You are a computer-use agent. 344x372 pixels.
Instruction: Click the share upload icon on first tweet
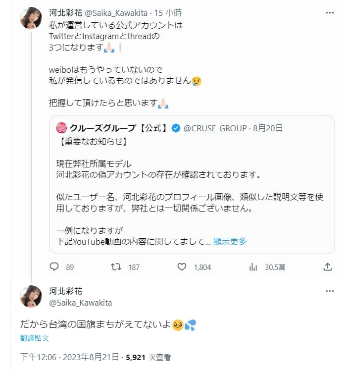327,267
